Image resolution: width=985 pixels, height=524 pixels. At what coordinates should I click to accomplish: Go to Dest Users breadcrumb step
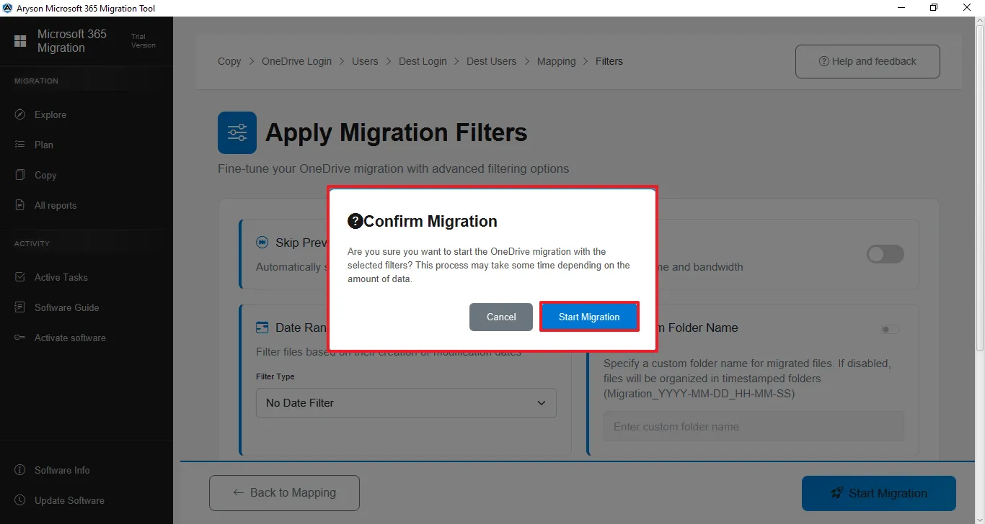pyautogui.click(x=491, y=61)
